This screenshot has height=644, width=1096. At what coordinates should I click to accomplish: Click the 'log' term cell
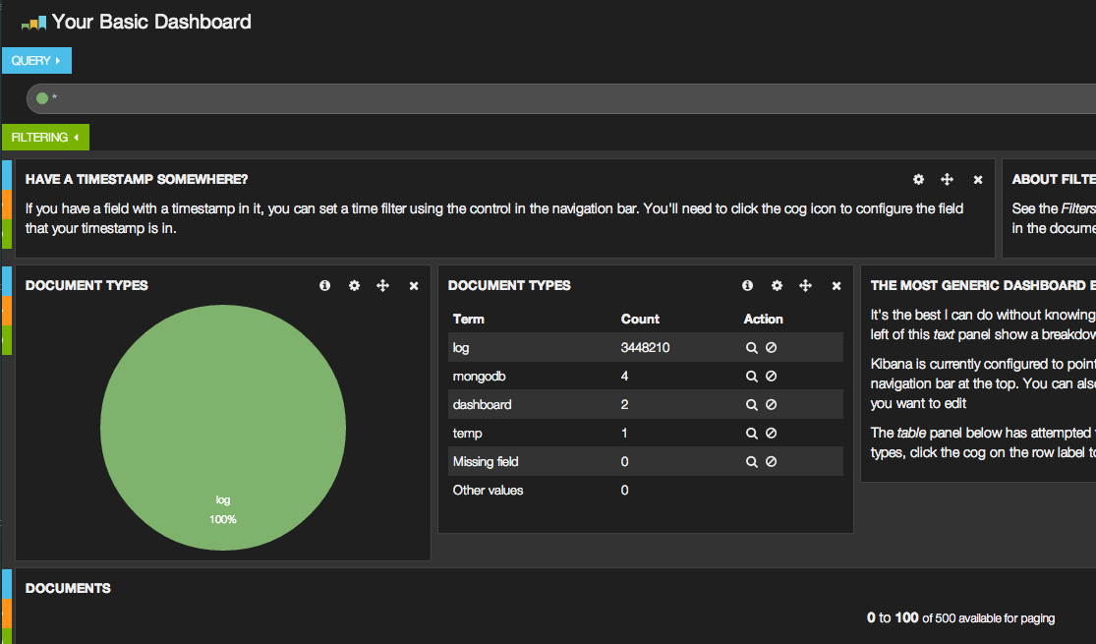[x=461, y=347]
